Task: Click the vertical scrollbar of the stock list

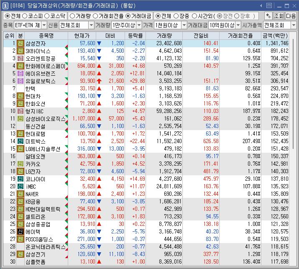Action: click(x=293, y=93)
